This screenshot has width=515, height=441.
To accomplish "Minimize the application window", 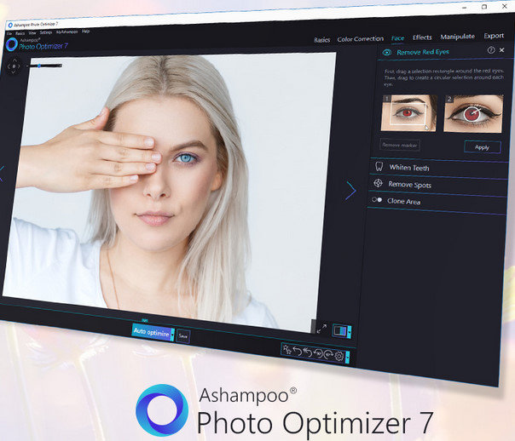I will 464,8.
